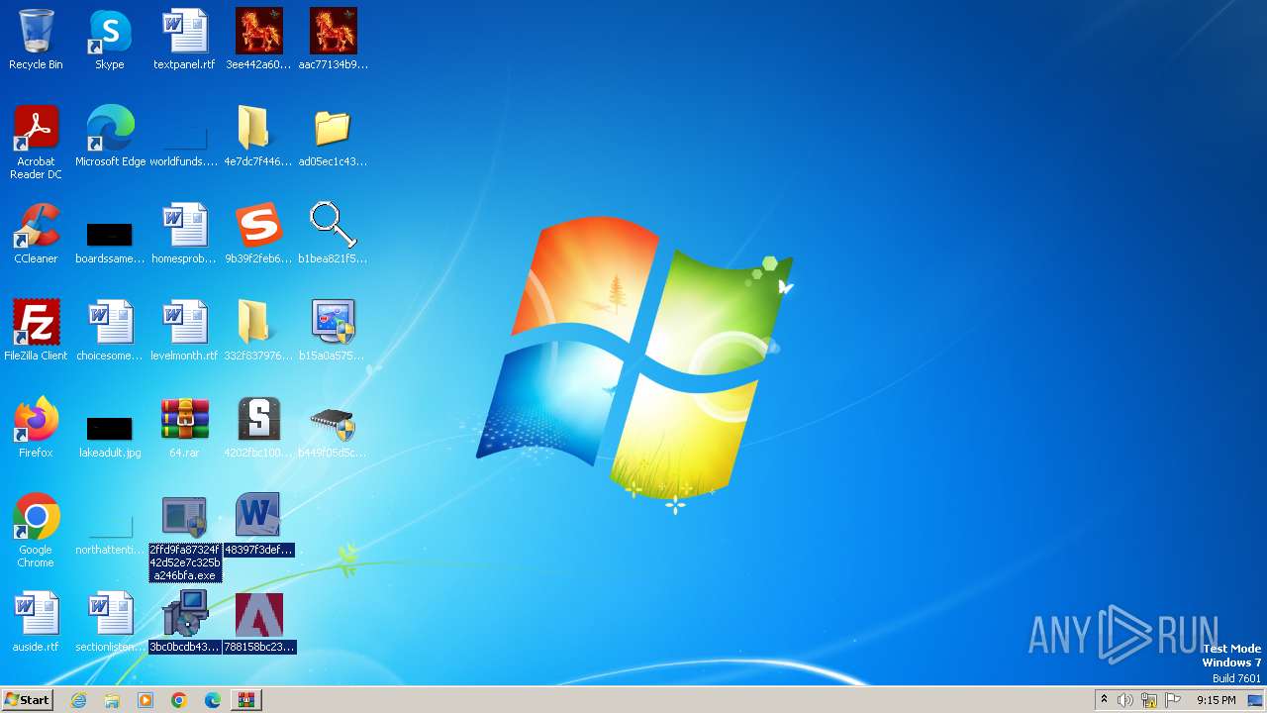The width and height of the screenshot is (1267, 713).
Task: Select the homesprob... Word document
Action: (184, 234)
